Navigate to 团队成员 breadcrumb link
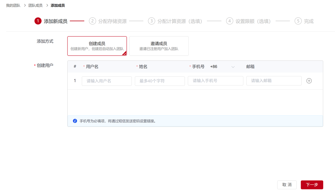Screen dimensions: 335x194 [x=35, y=5]
